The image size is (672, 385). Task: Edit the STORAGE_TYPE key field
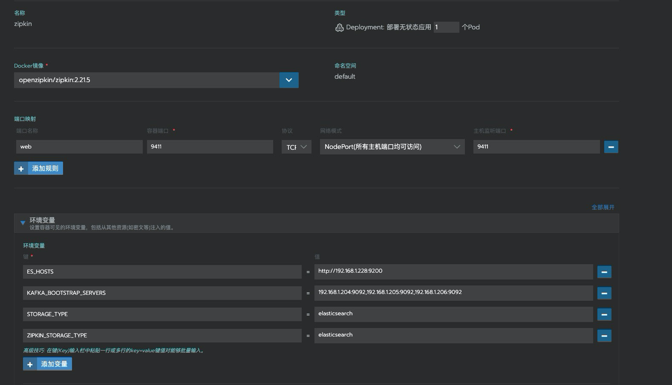coord(162,314)
